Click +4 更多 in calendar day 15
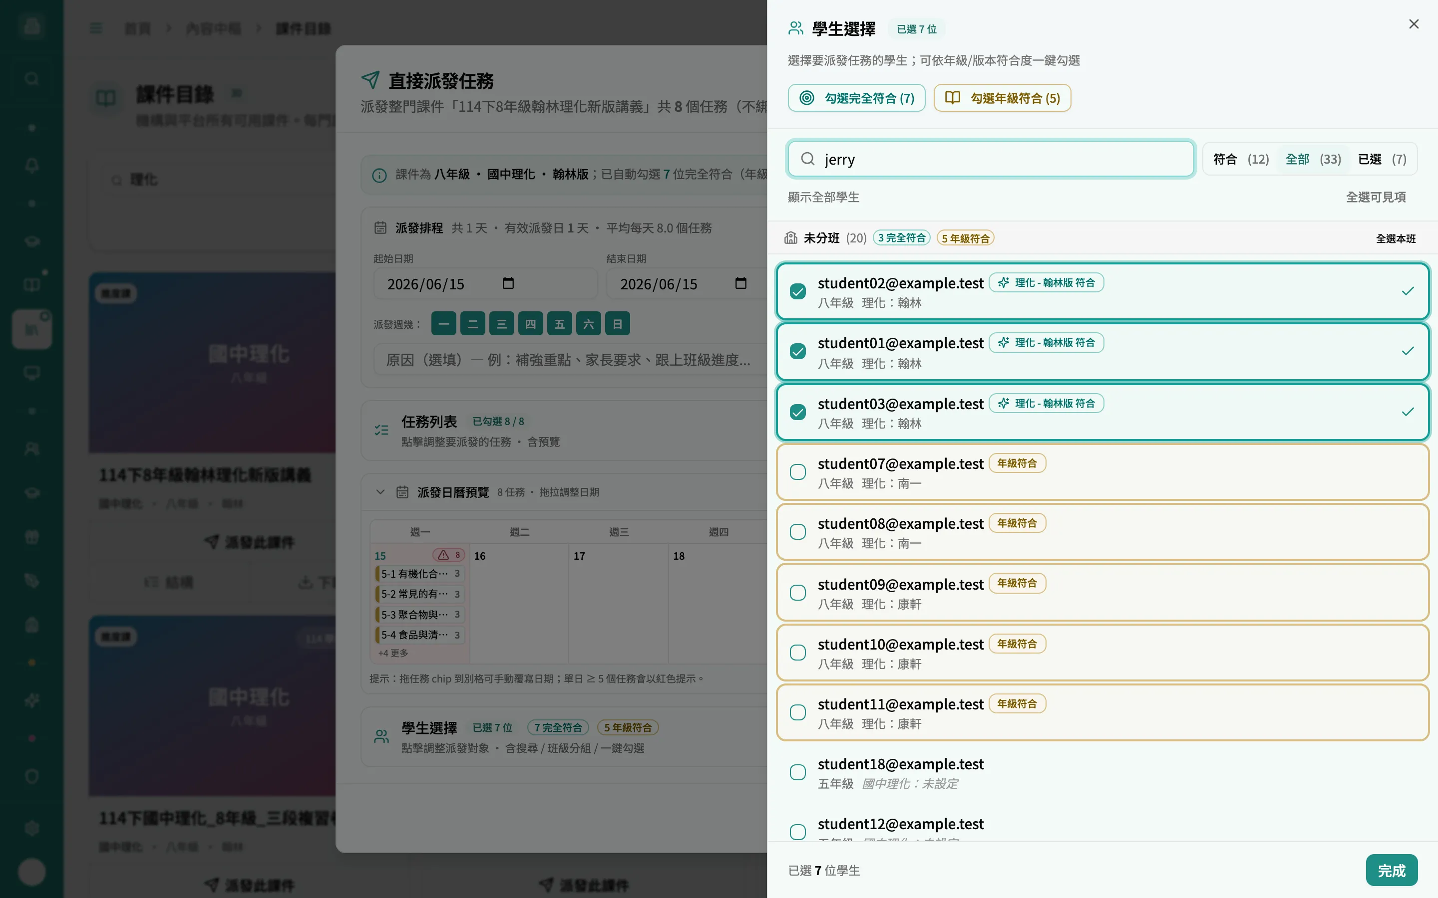This screenshot has height=898, width=1438. (393, 654)
